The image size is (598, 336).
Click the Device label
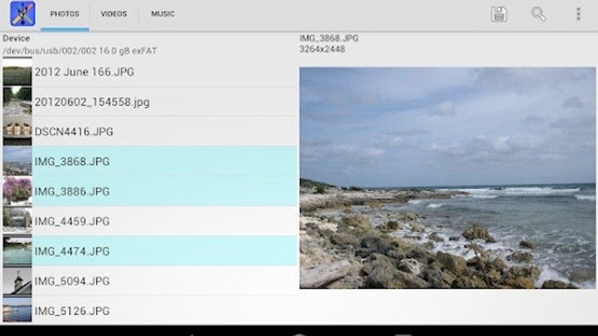(x=16, y=38)
